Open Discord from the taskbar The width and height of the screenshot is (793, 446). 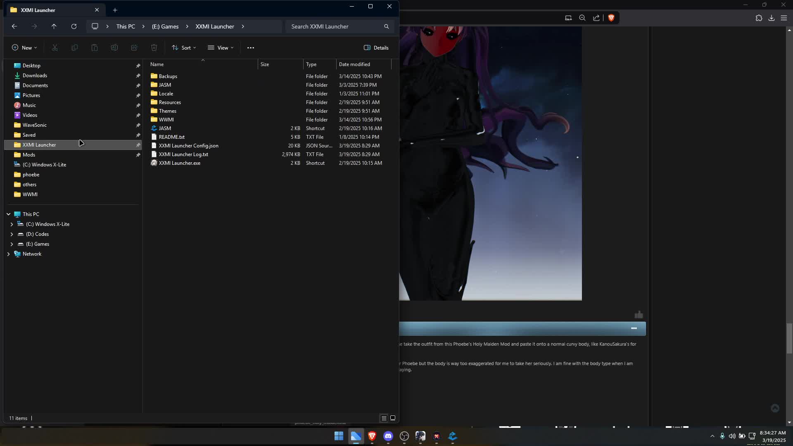(388, 436)
